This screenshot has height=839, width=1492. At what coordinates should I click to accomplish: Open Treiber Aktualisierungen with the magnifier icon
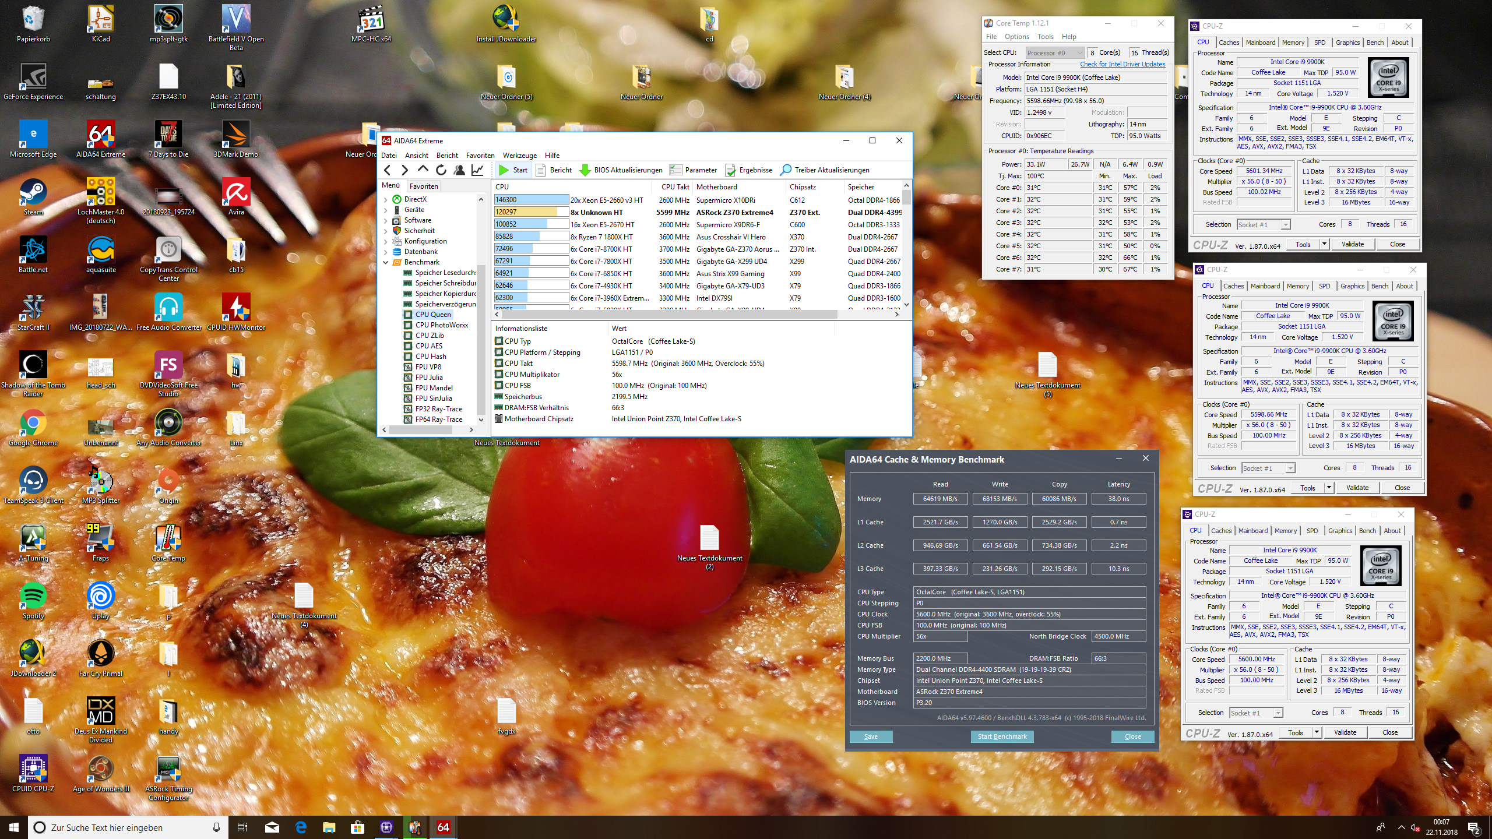(786, 170)
